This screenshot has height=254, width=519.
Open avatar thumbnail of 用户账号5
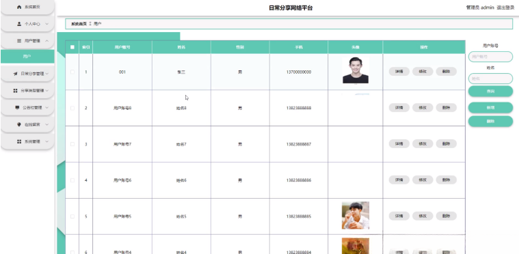[356, 215]
